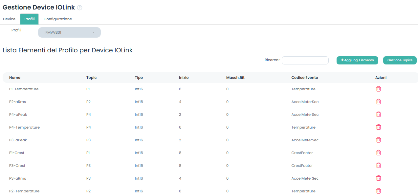418x195 pixels.
Task: Remove the P4-aPeak entry
Action: click(378, 115)
